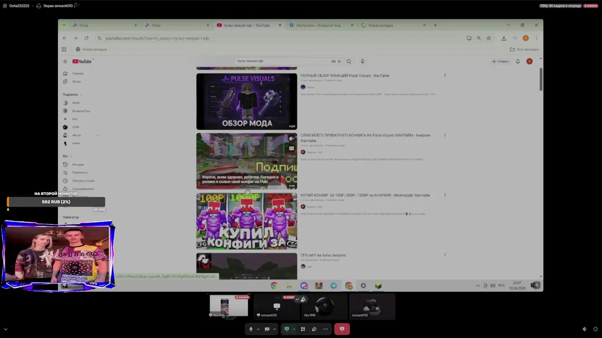Open the three-dot more options in call bar
Viewport: 602px width, 338px height.
[x=325, y=329]
